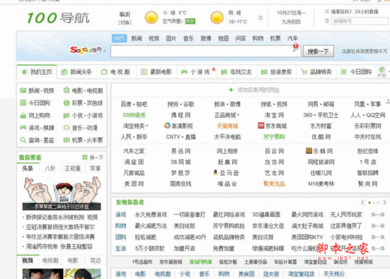This screenshot has height=279, width=390.
Task: Open headline 亚冠决赛首场恒大客场平首尔
Action: (60, 227)
